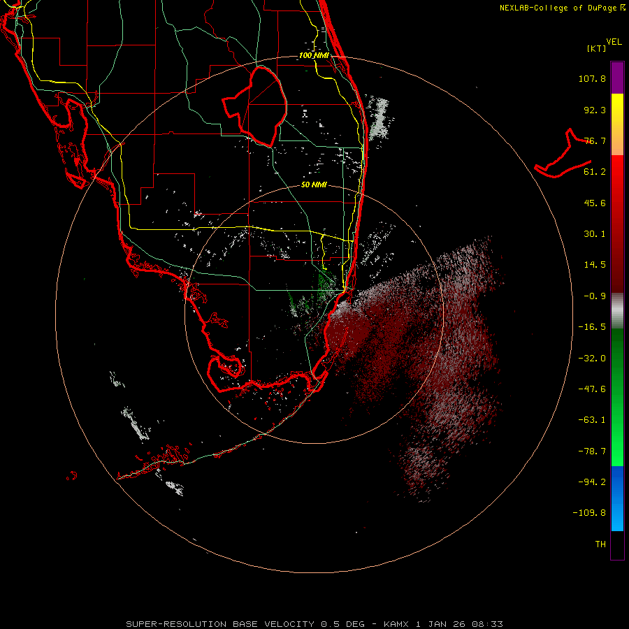Click the -0.9 velocity scale value
The height and width of the screenshot is (629, 629).
pos(595,296)
